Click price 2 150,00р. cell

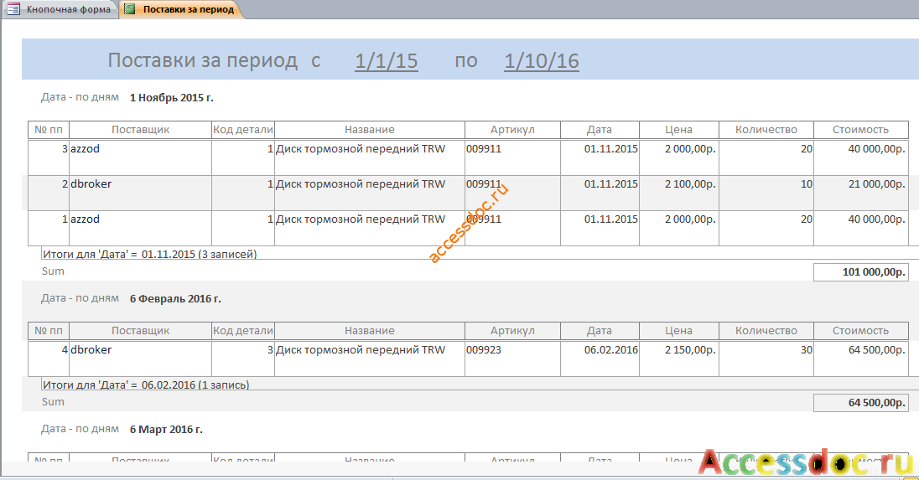(678, 359)
